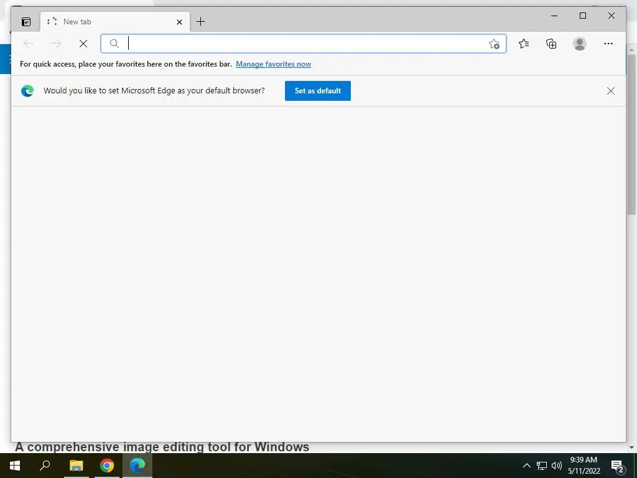This screenshot has width=637, height=478.
Task: Minimize the Edge window
Action: click(x=554, y=16)
